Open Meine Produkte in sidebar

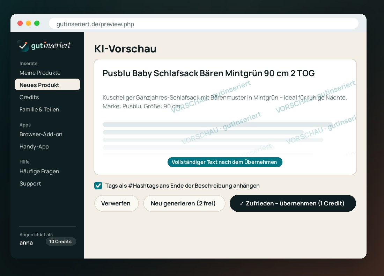click(40, 73)
